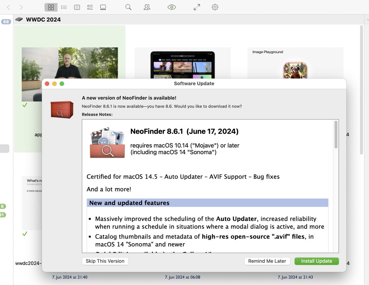Viewport: 369px width, 285px height.
Task: Click Skip This Version
Action: 105,261
